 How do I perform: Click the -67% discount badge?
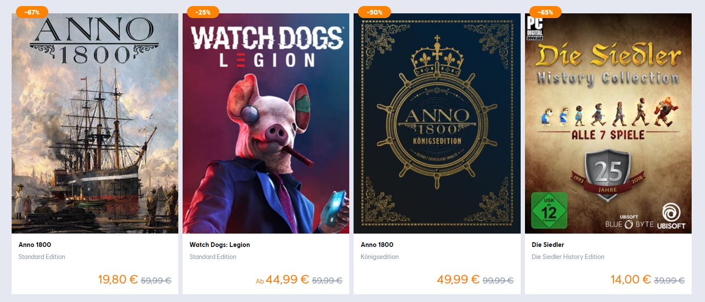32,12
